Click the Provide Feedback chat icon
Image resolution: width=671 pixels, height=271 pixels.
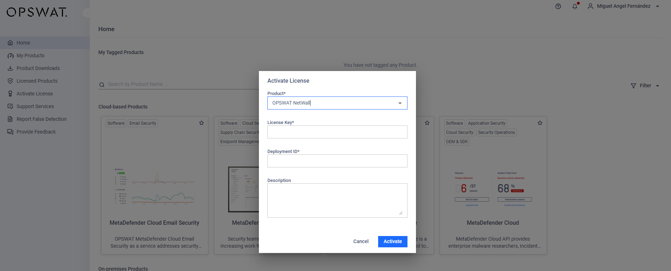pyautogui.click(x=10, y=132)
